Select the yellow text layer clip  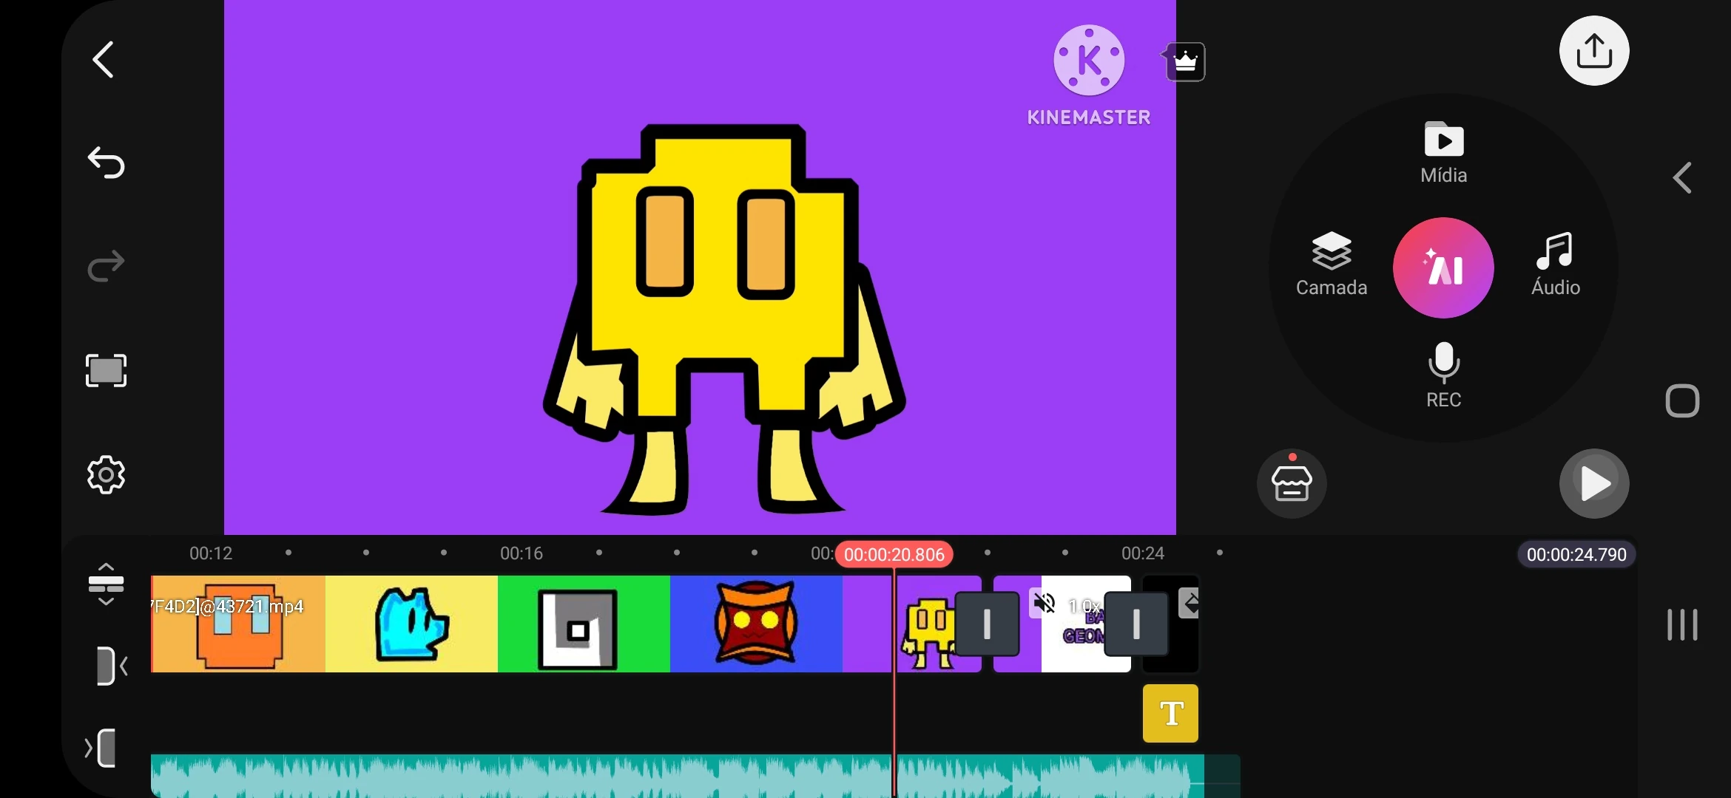1170,713
